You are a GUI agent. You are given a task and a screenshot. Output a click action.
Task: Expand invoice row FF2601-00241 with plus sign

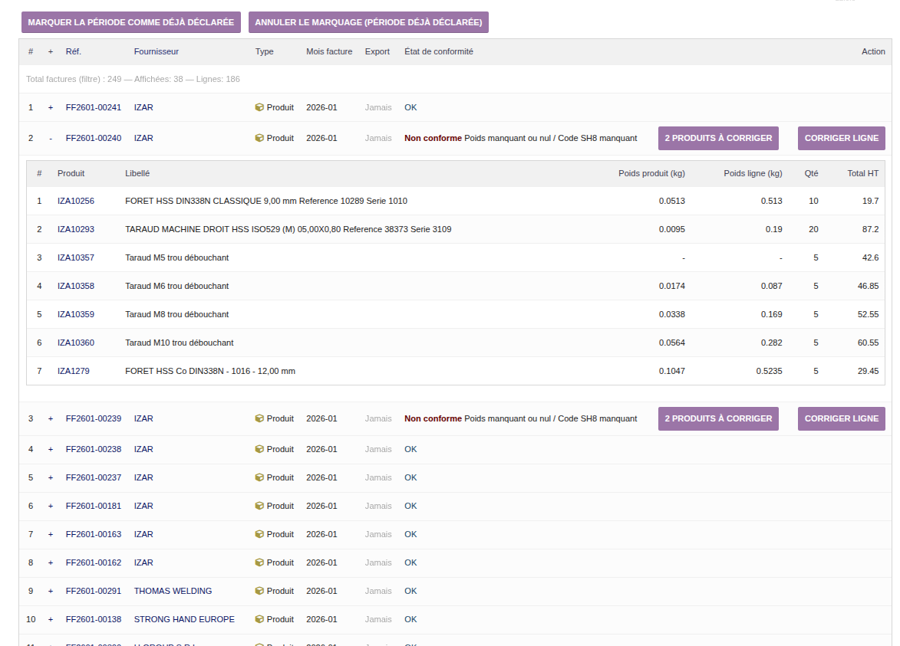(x=51, y=107)
